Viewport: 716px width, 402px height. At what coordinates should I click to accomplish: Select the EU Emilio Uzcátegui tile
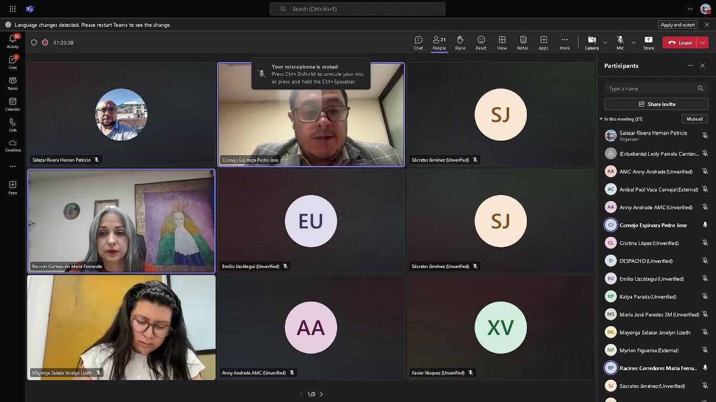tap(311, 221)
